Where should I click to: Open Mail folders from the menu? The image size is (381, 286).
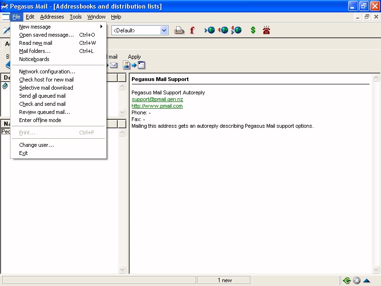click(59, 51)
